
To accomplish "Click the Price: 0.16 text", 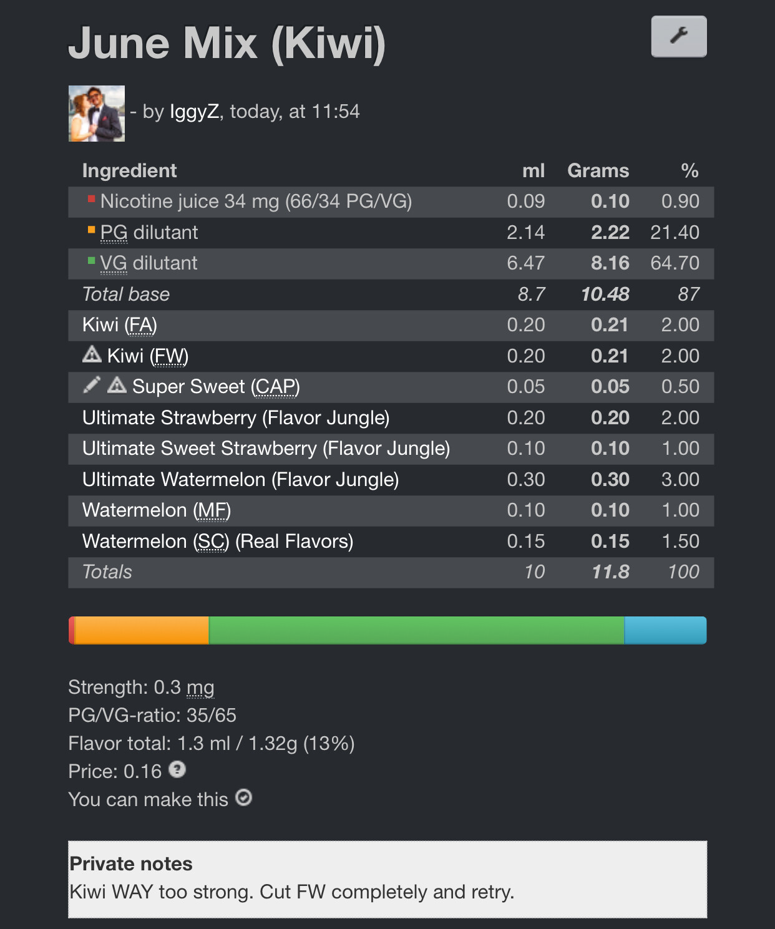I will 115,772.
